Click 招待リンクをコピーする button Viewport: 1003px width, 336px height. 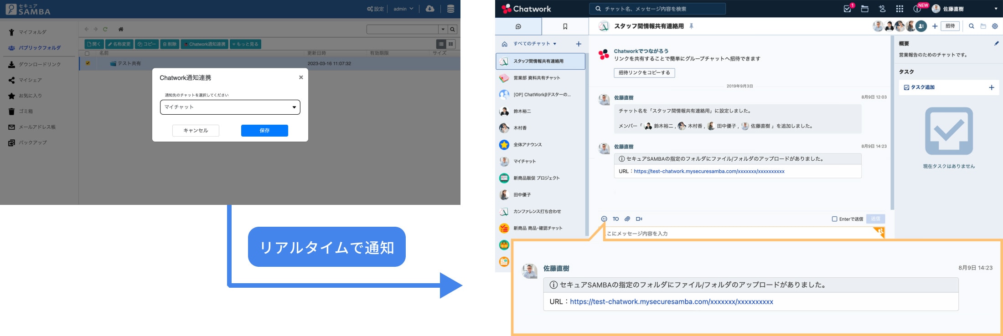coord(644,73)
